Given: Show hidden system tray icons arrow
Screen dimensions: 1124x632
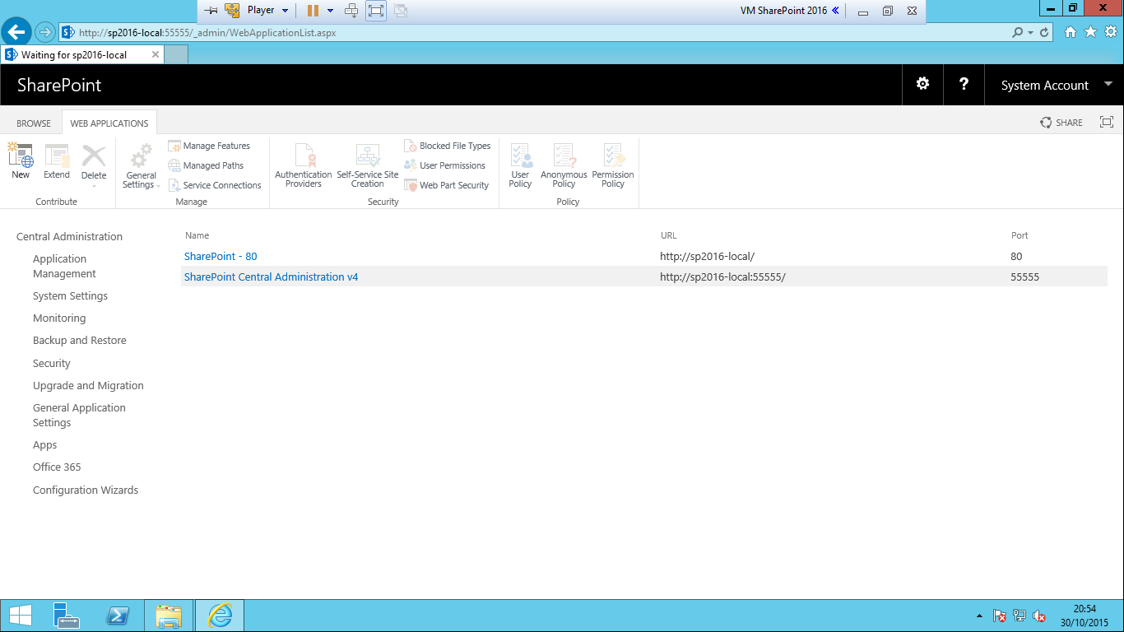Looking at the screenshot, I should point(979,616).
